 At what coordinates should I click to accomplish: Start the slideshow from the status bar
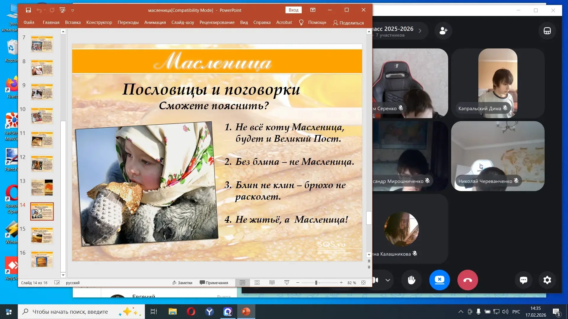tap(287, 283)
